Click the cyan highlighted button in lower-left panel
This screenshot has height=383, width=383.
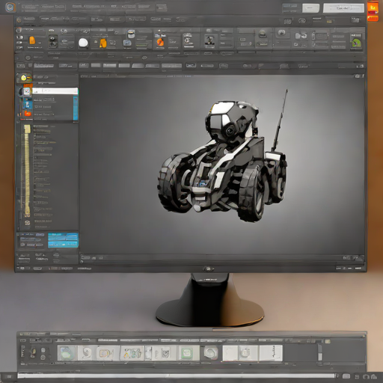(x=63, y=240)
